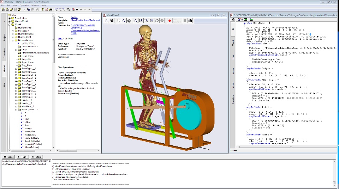Click the Model View gray stop-recording square
This screenshot has width=339, height=189.
(185, 21)
